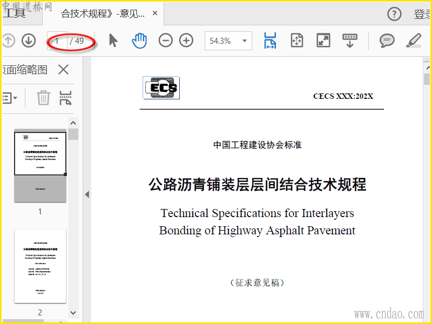Click the document's vertical scrollbar thumb

(x=427, y=79)
